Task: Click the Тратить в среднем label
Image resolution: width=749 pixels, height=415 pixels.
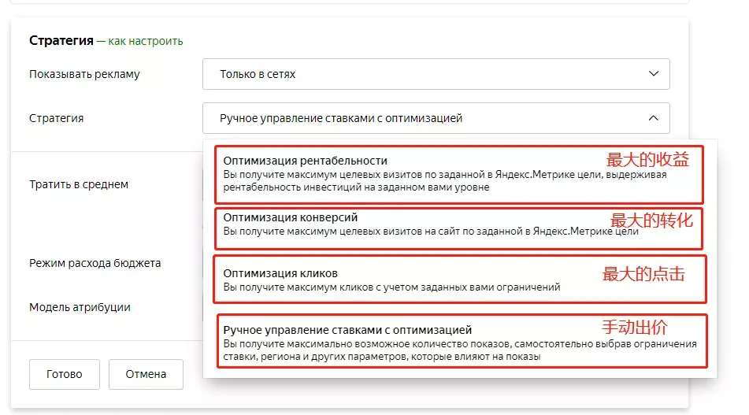Action: tap(79, 184)
